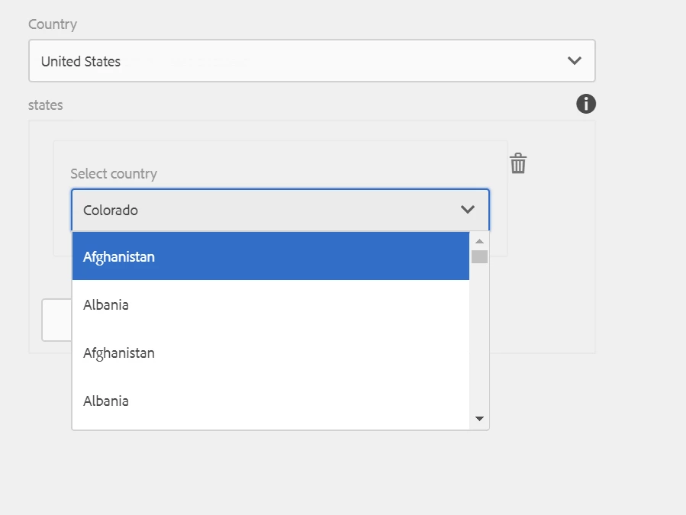Click the partially hidden white button behind list

[57, 320]
